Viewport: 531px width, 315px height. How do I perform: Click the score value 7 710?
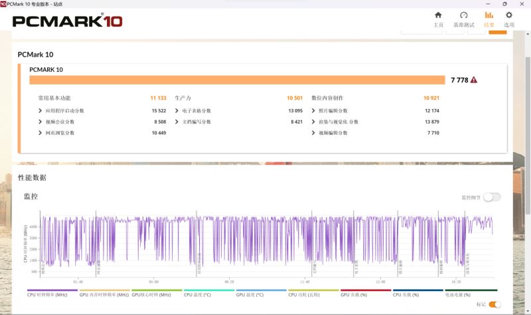433,133
